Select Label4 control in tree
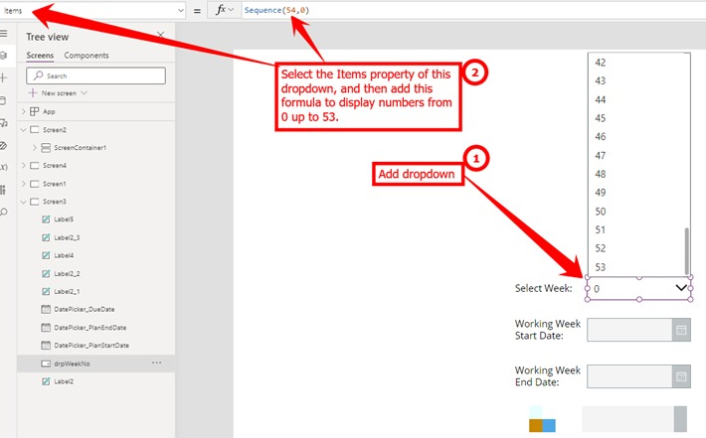Screen dimensions: 706x438 pyautogui.click(x=64, y=255)
